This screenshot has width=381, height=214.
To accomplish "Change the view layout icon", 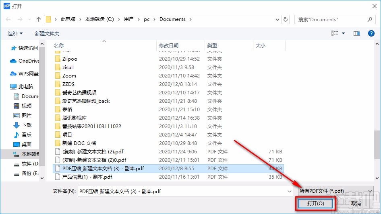I will [335, 33].
